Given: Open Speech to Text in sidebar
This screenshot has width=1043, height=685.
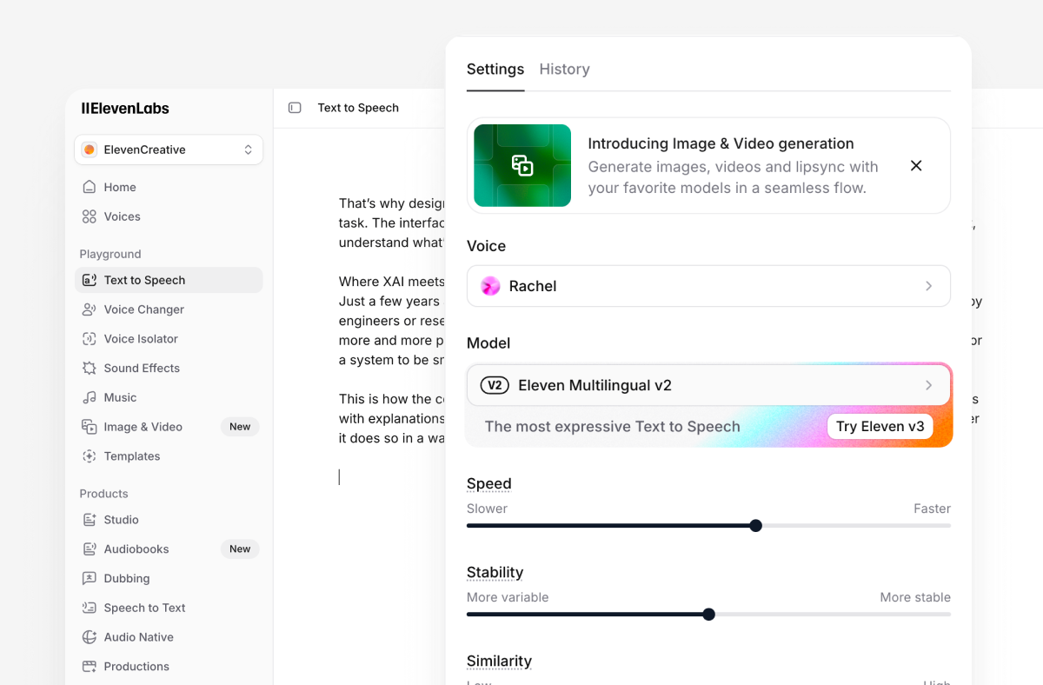Looking at the screenshot, I should click(x=144, y=608).
